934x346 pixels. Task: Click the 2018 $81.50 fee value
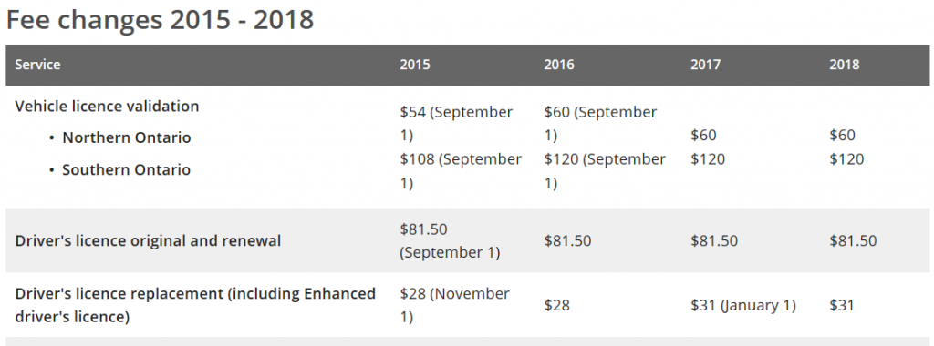[853, 240]
